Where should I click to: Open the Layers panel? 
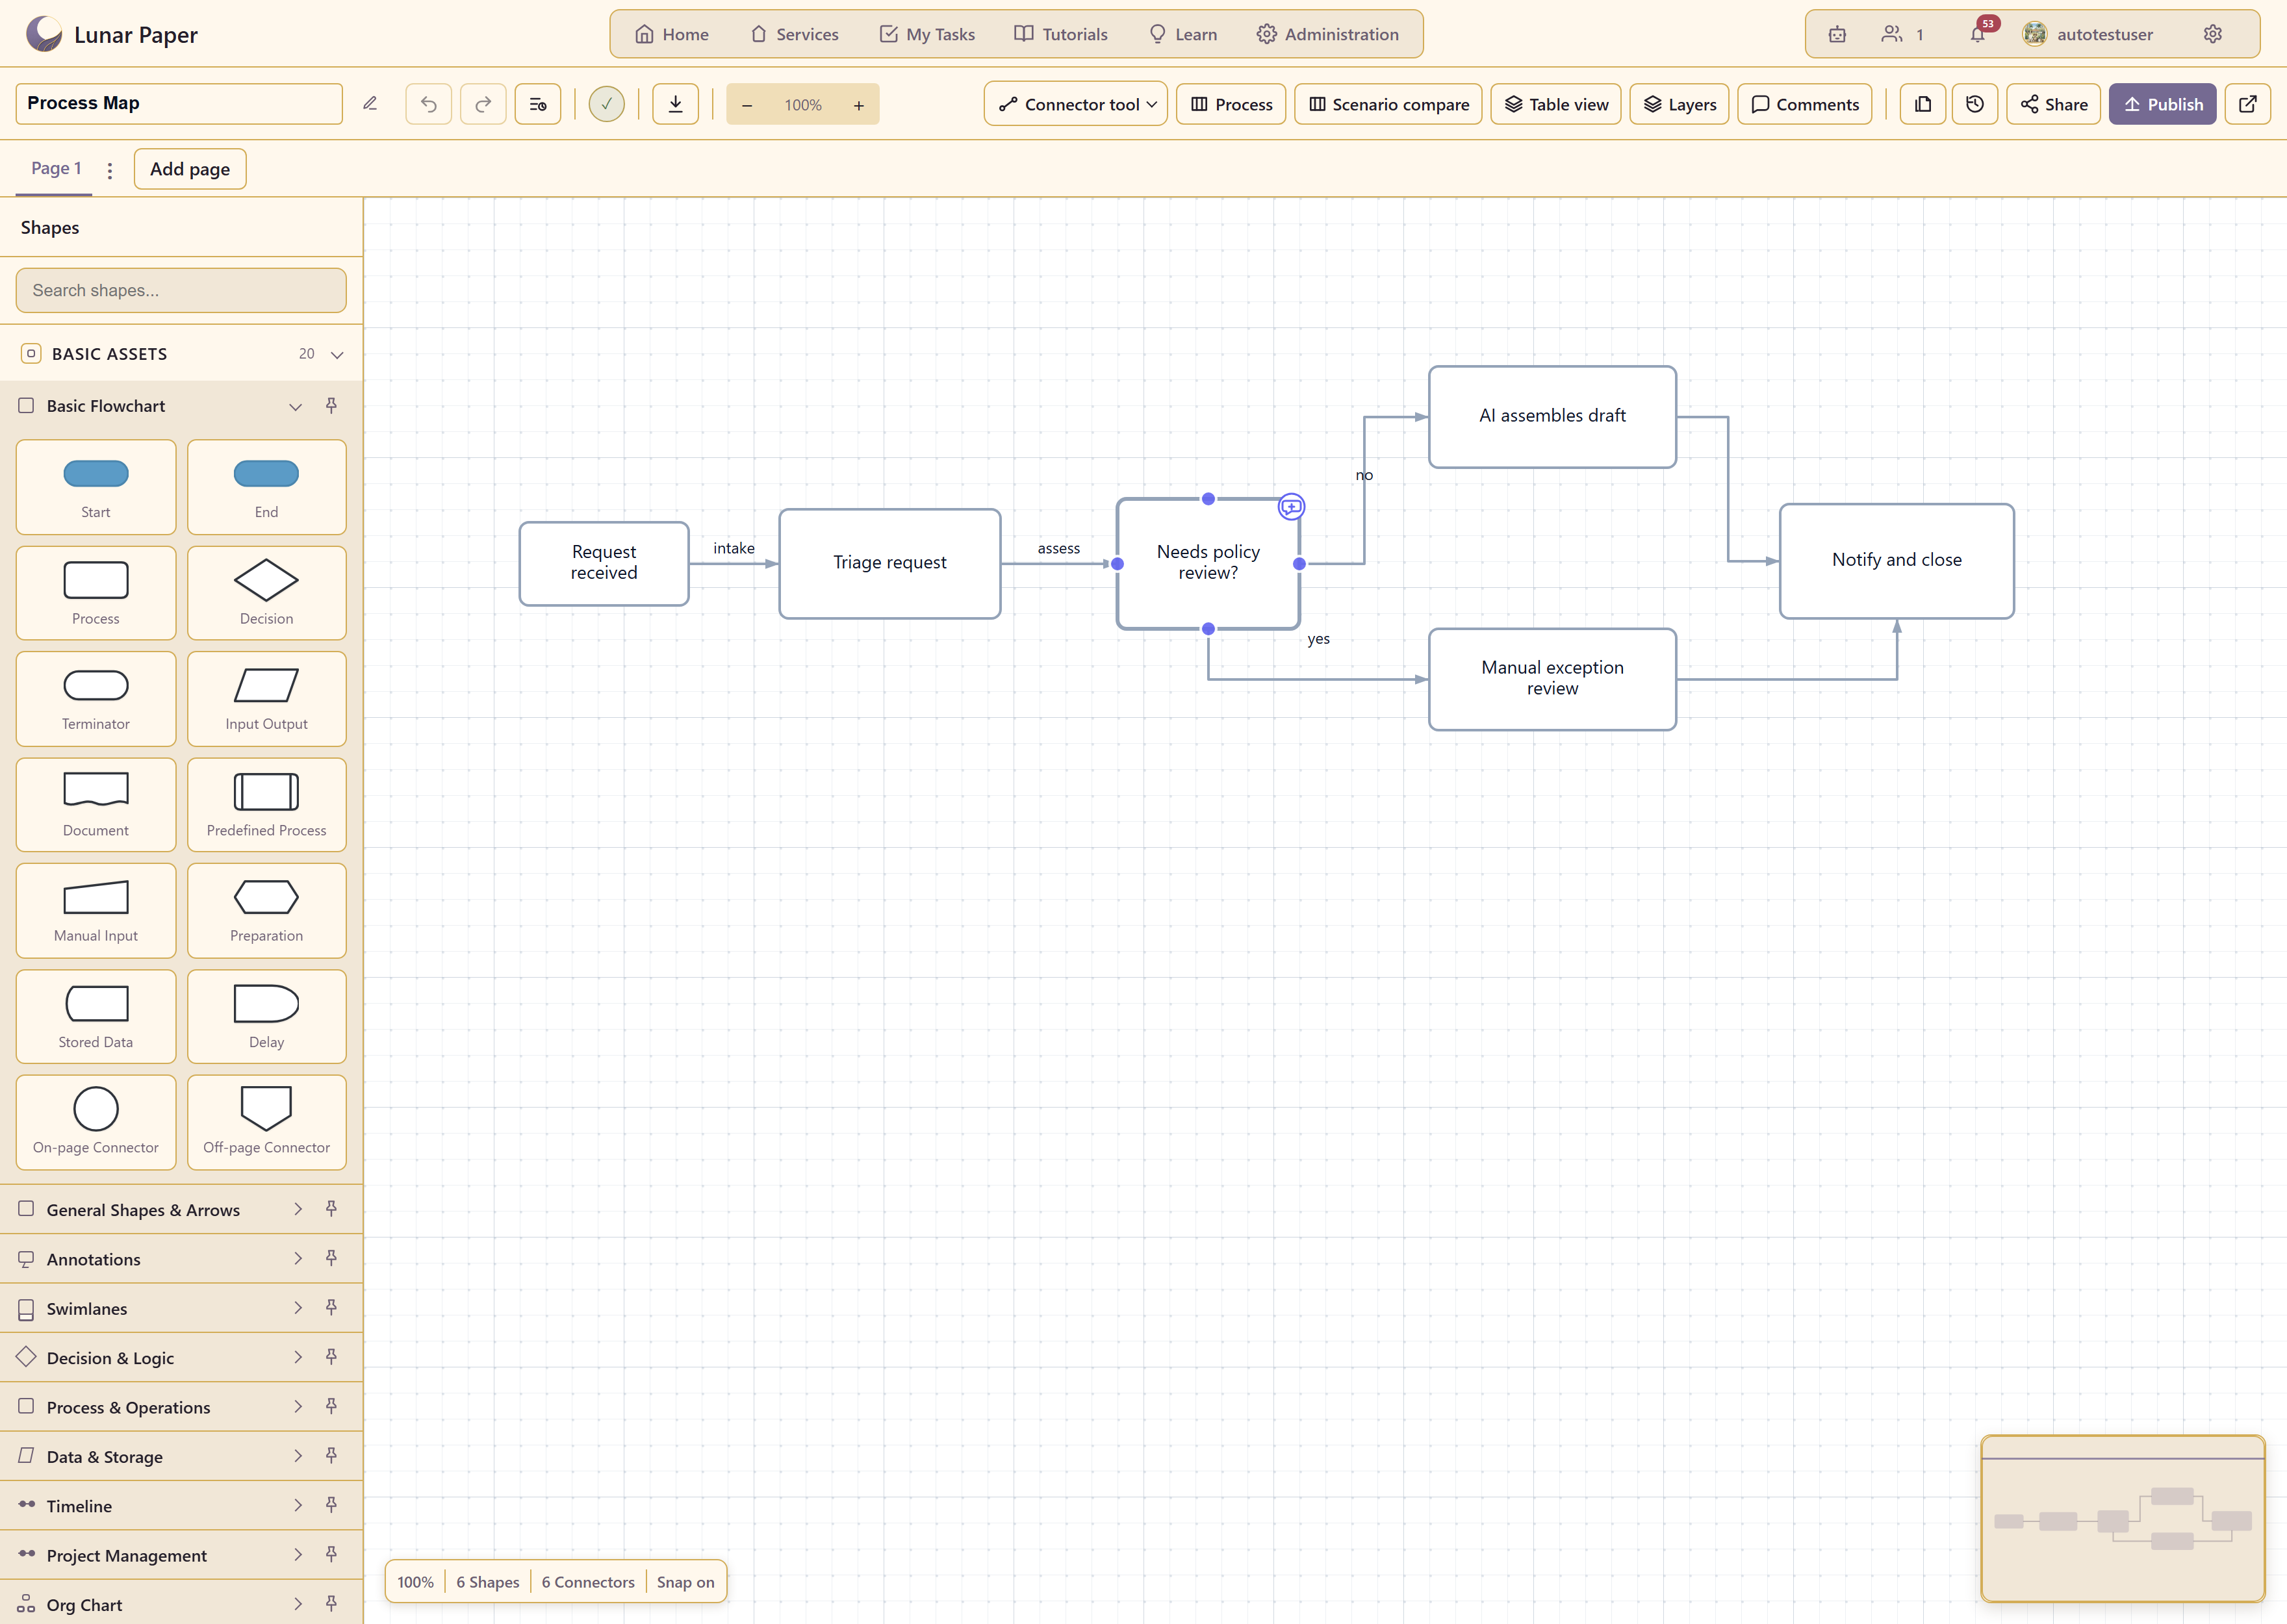click(1680, 104)
